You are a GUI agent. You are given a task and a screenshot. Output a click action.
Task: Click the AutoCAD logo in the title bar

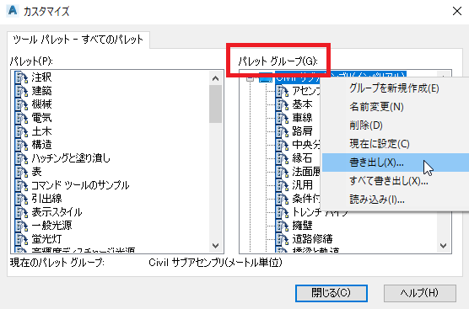[13, 11]
